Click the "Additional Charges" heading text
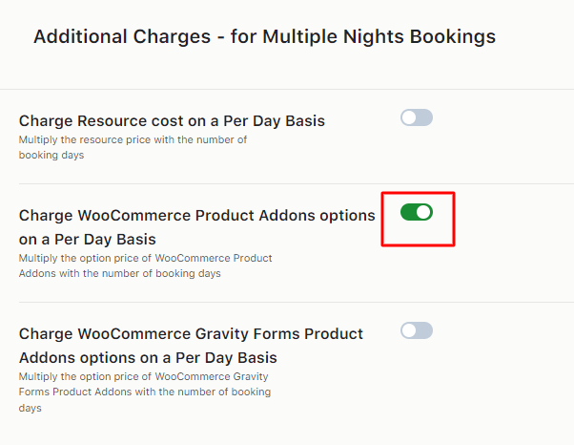574x445 pixels. click(120, 37)
